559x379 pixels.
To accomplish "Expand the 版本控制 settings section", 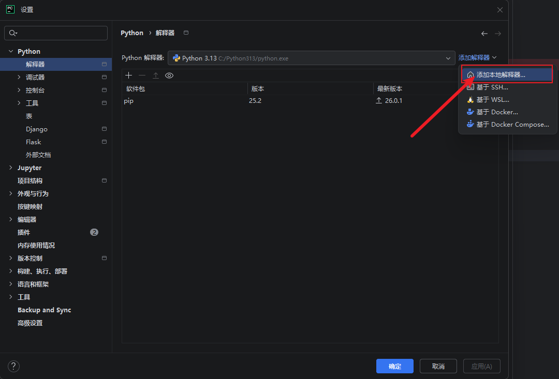I will (11, 259).
